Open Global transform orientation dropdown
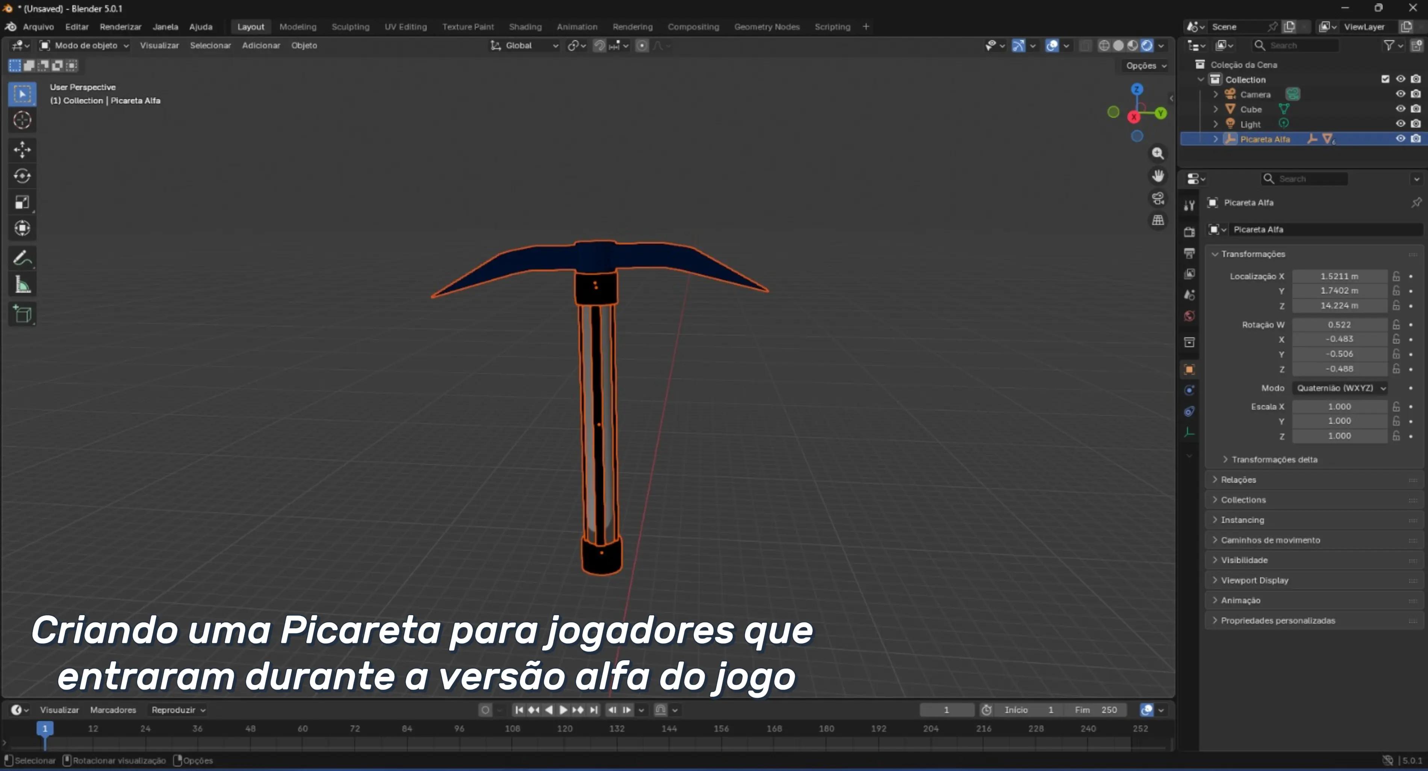The image size is (1428, 771). point(524,45)
